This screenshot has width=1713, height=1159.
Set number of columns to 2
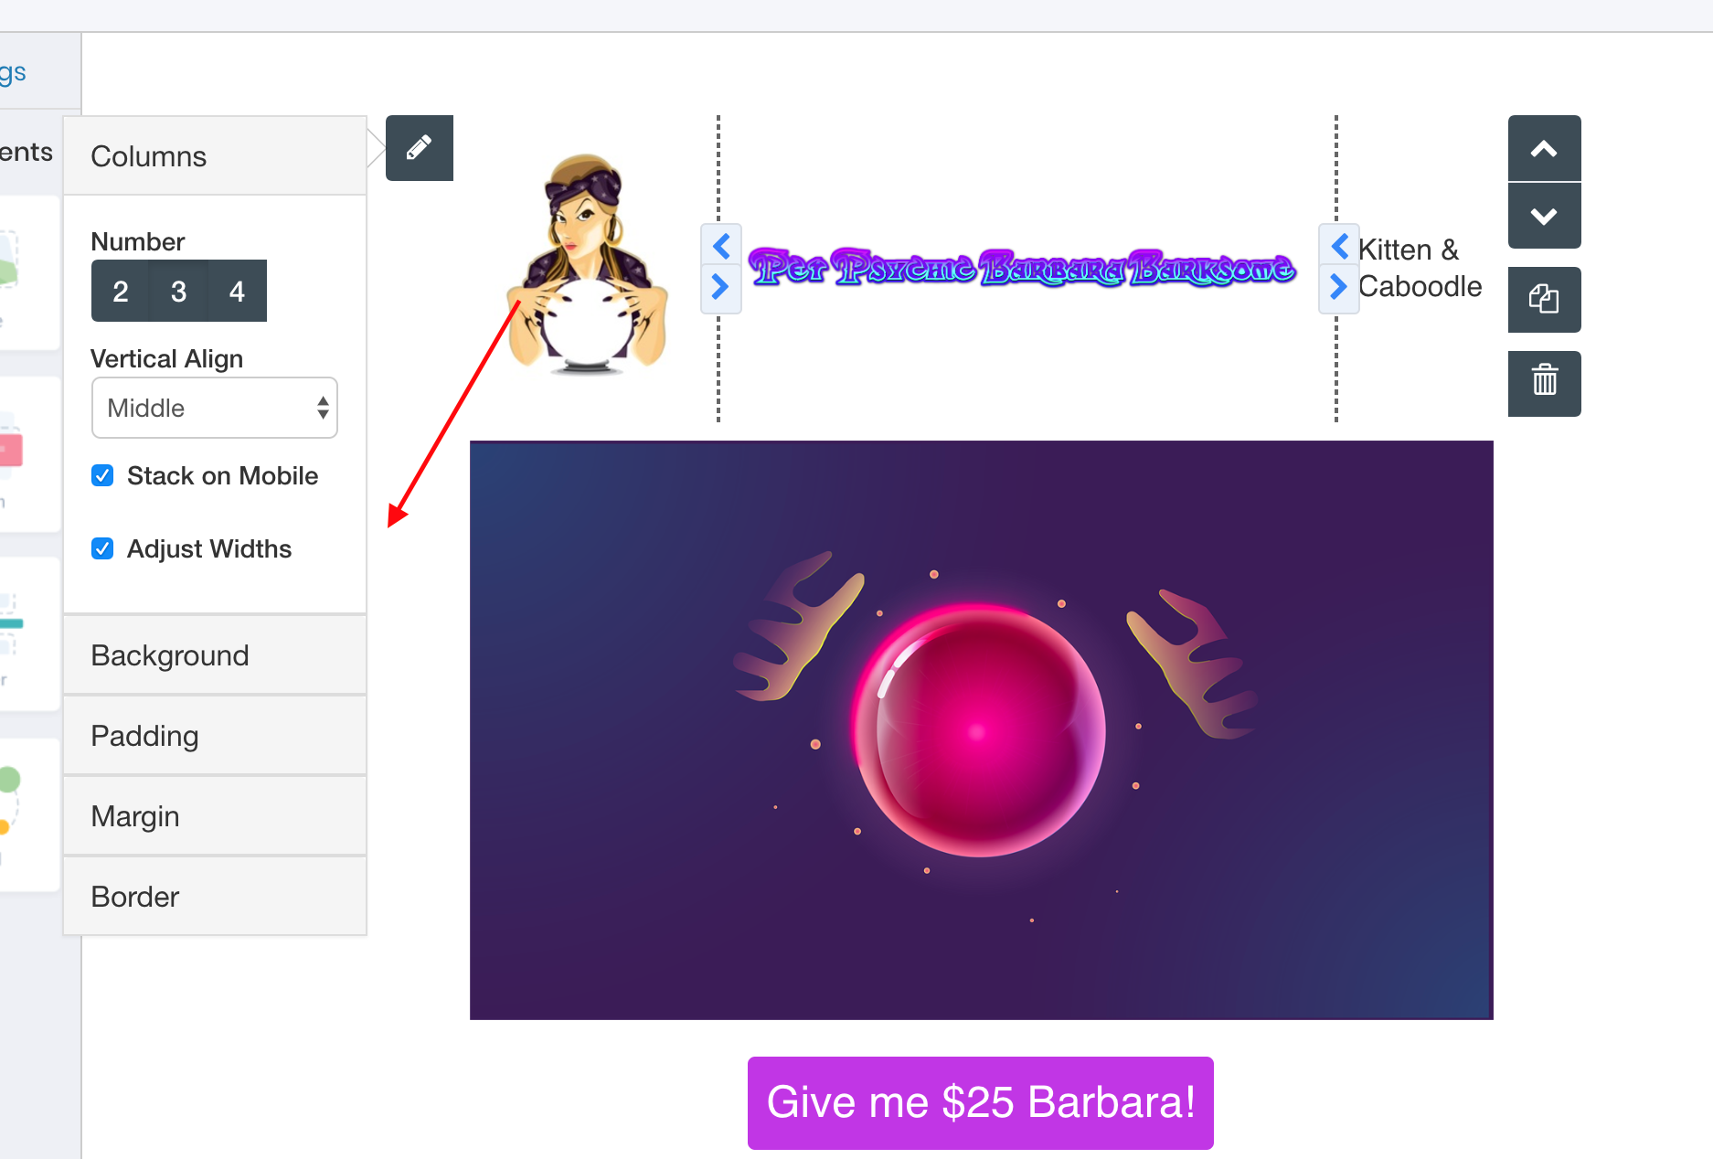pos(121,291)
